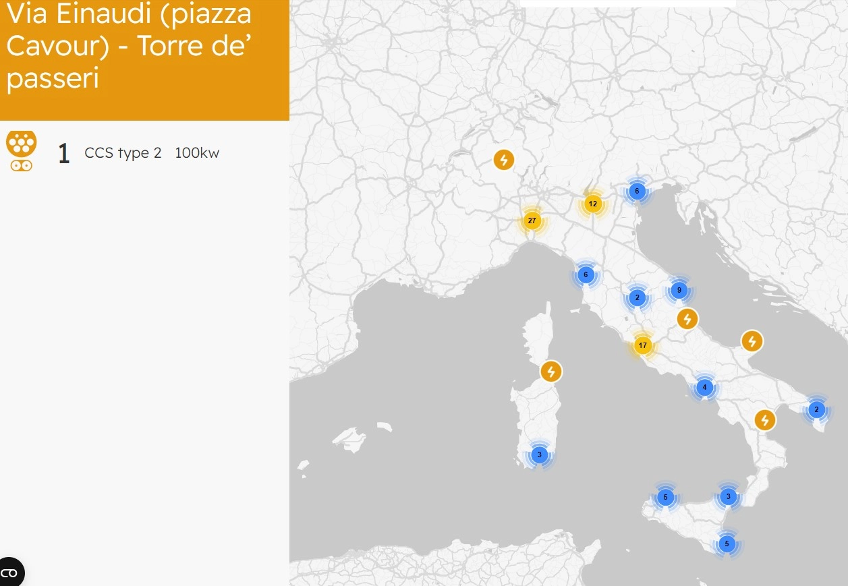Image resolution: width=848 pixels, height=586 pixels.
Task: Click the blue 6 cluster on Tuscan coast
Action: (x=586, y=274)
